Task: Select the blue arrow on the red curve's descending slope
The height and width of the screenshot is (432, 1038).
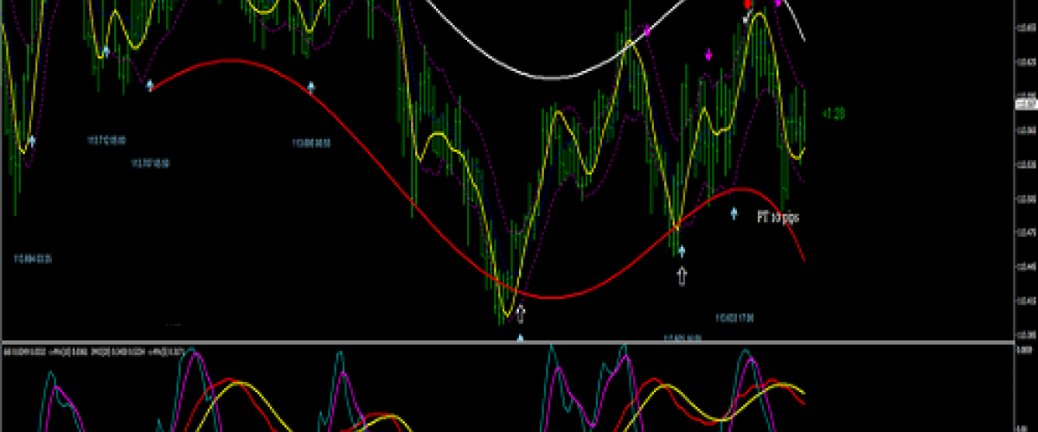Action: click(x=311, y=86)
